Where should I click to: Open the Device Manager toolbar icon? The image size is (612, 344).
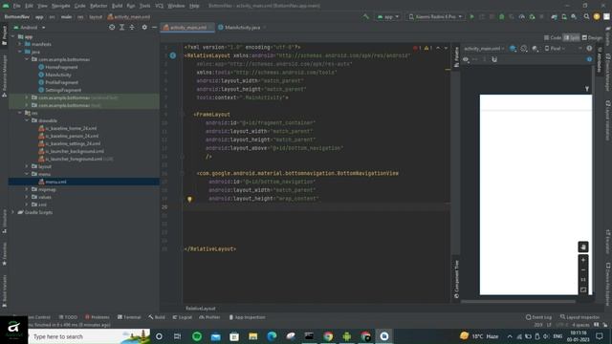[564, 17]
